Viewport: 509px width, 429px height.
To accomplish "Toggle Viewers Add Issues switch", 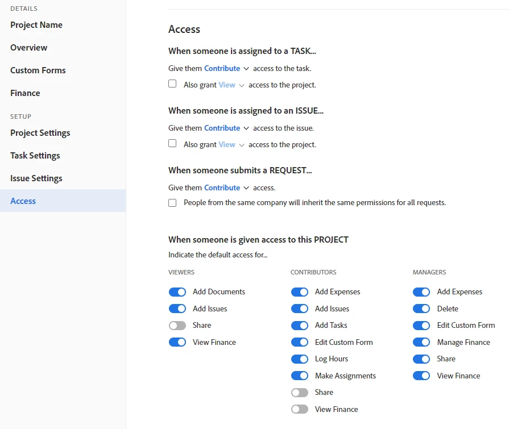I will coord(177,309).
